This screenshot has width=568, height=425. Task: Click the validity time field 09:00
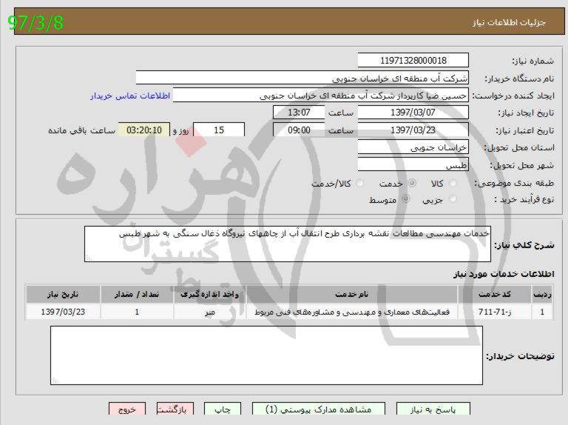click(299, 130)
